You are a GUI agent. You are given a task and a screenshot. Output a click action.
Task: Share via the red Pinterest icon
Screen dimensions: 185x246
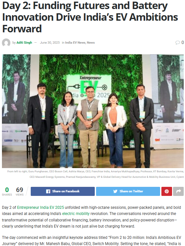point(167,191)
